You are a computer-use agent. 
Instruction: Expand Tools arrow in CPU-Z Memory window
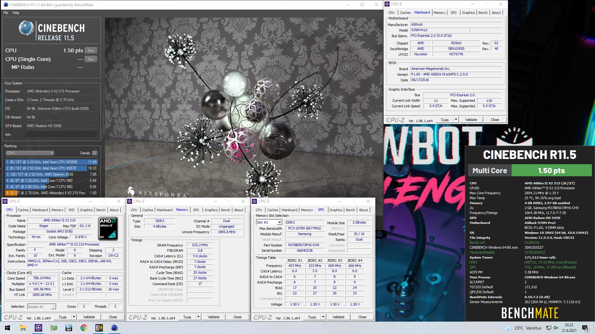tap(198, 317)
